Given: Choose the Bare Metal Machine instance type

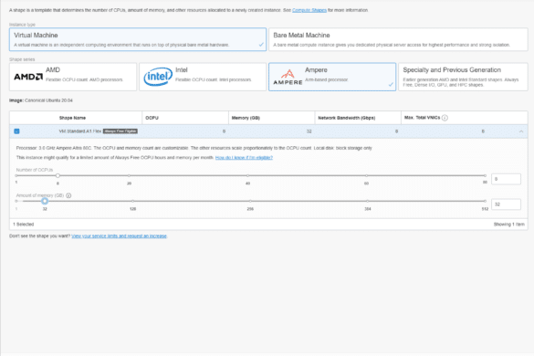Looking at the screenshot, I should pos(398,39).
